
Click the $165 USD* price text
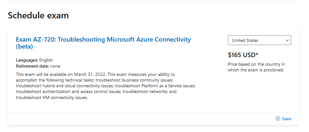[243, 55]
